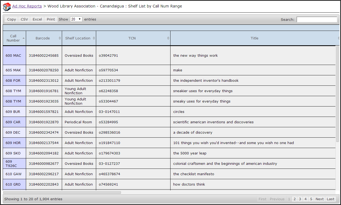Click the Next page button
The width and height of the screenshot is (341, 205).
[319, 199]
